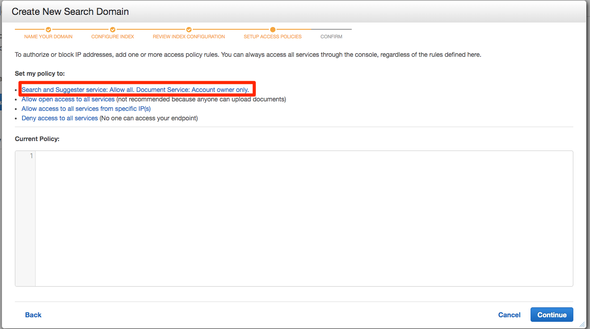Choose Deny access to all services
The height and width of the screenshot is (329, 590).
coord(59,118)
